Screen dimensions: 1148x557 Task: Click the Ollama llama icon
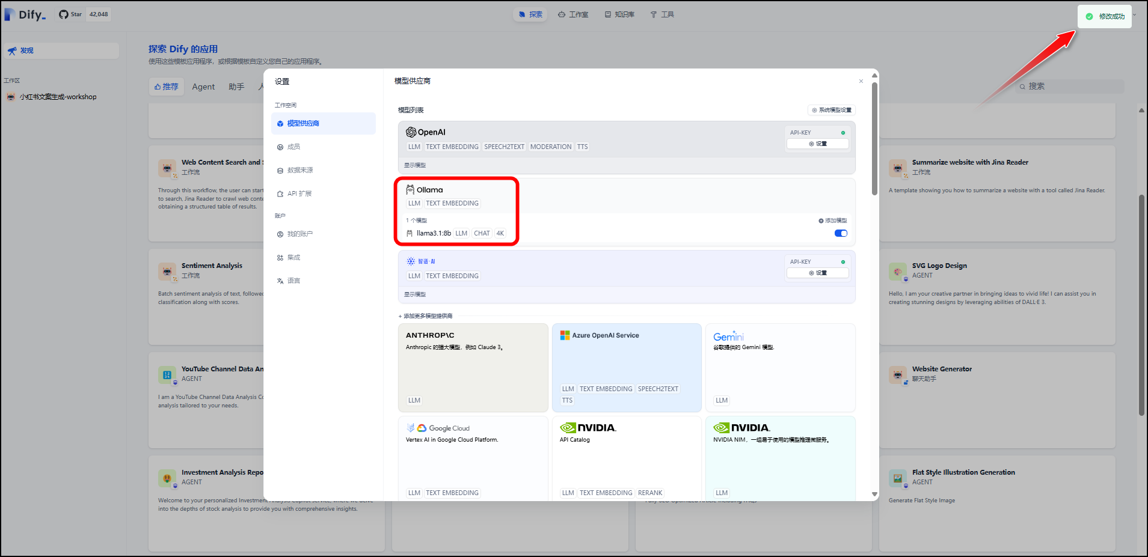pos(410,190)
